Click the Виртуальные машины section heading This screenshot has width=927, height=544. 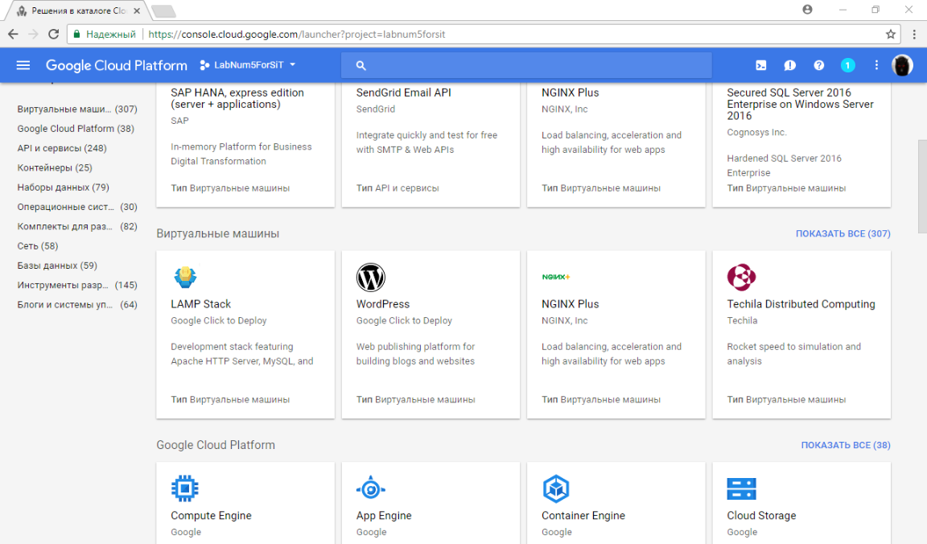click(x=217, y=233)
